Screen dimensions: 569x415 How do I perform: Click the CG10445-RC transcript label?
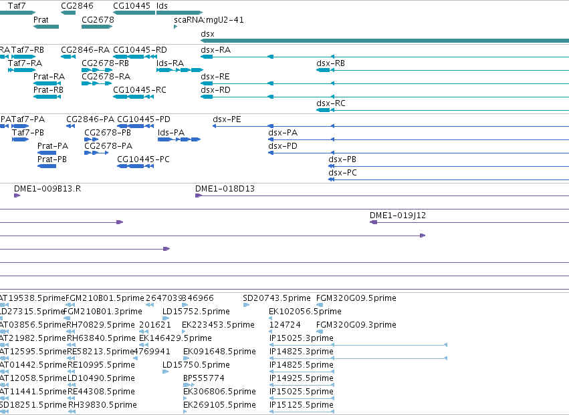click(x=140, y=90)
